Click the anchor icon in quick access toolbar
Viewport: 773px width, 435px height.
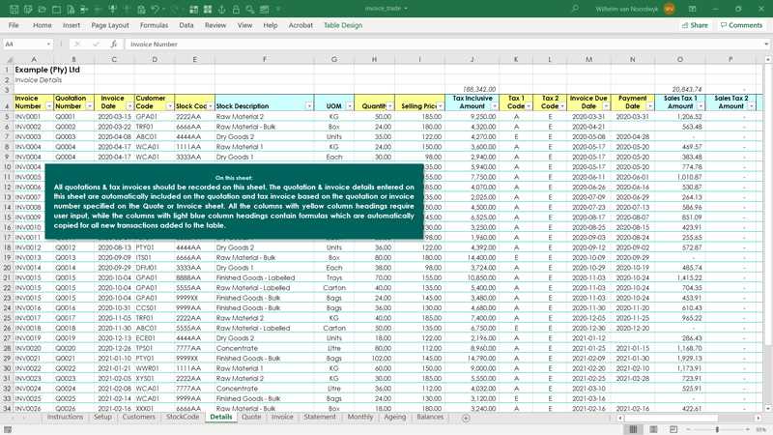222,10
